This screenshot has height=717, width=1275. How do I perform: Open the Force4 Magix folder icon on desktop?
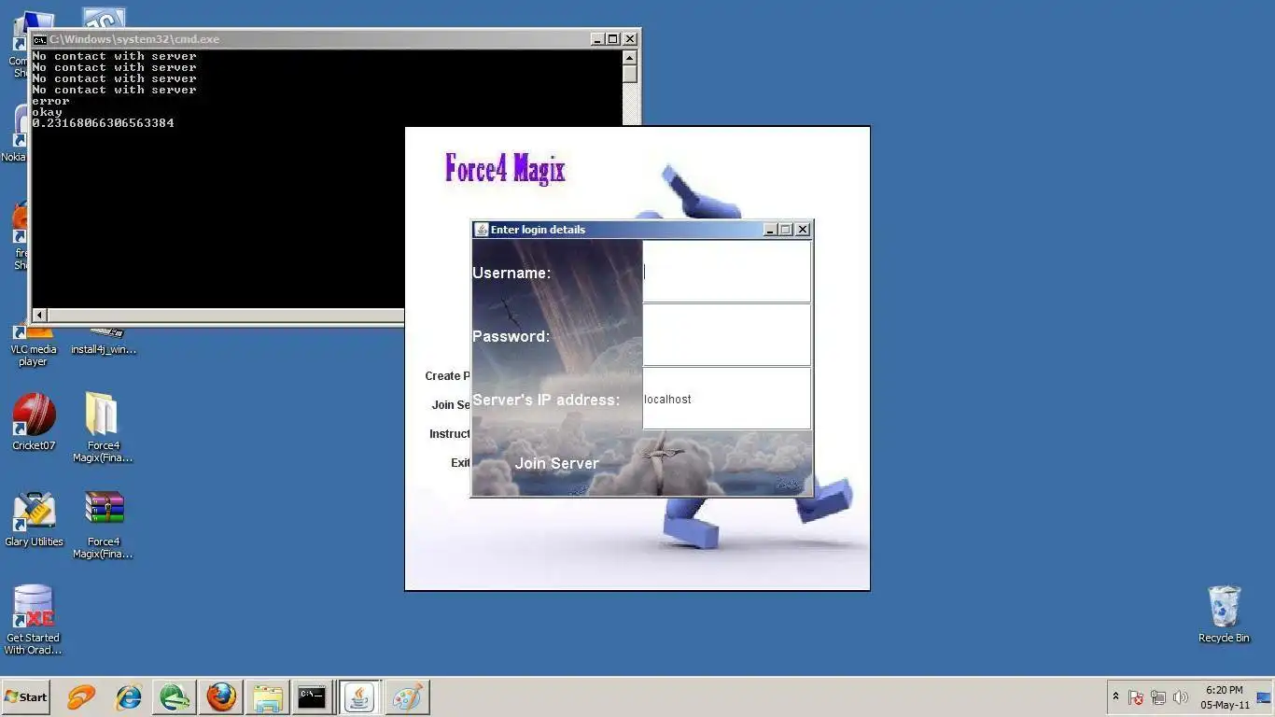click(103, 427)
